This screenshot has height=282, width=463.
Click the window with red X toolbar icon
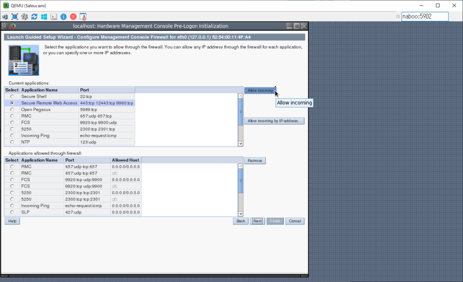[x=83, y=17]
